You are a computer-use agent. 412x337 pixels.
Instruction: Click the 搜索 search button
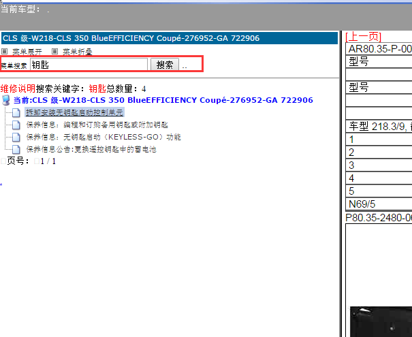click(165, 65)
